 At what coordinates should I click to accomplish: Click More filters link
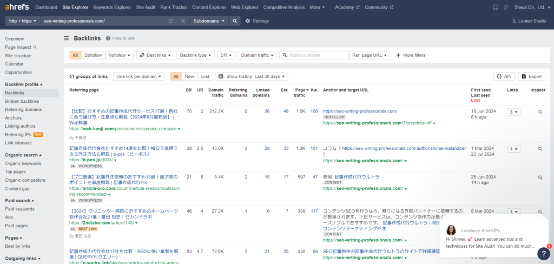click(x=411, y=55)
